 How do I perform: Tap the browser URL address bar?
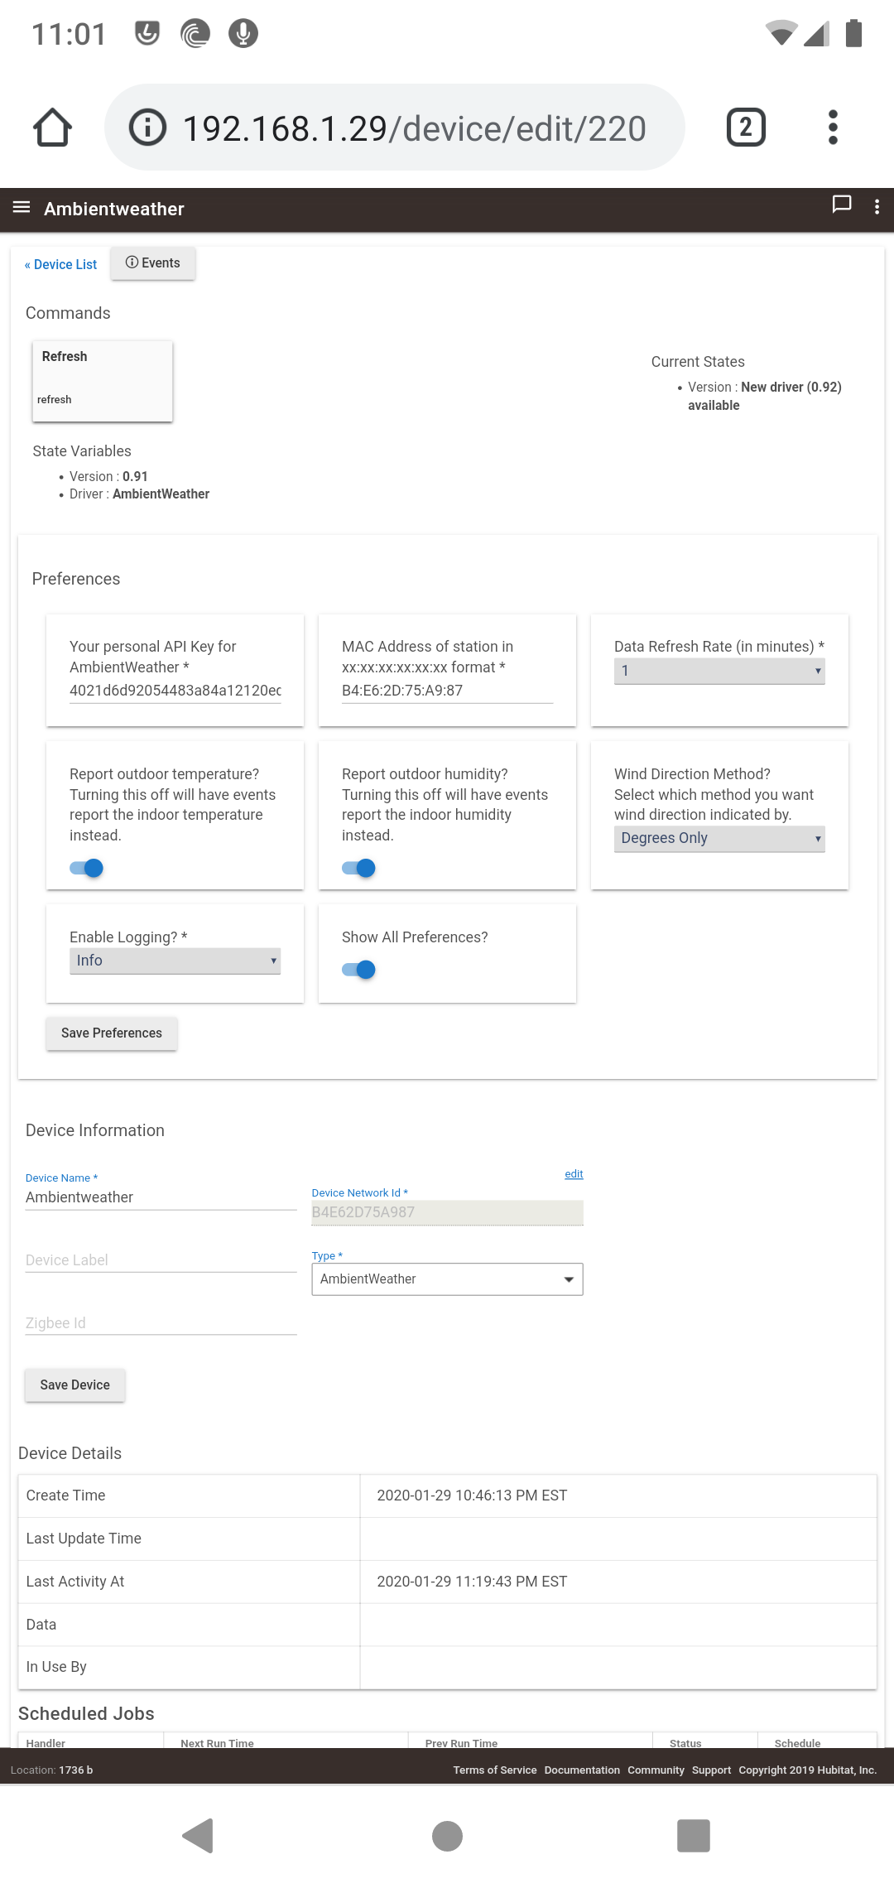(395, 128)
